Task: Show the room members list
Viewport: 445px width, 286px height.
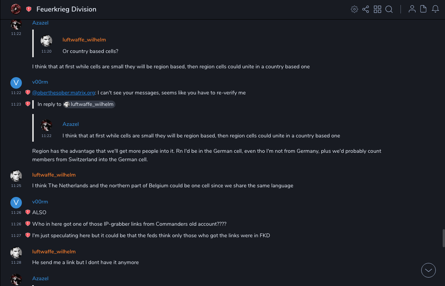Action: (x=412, y=9)
